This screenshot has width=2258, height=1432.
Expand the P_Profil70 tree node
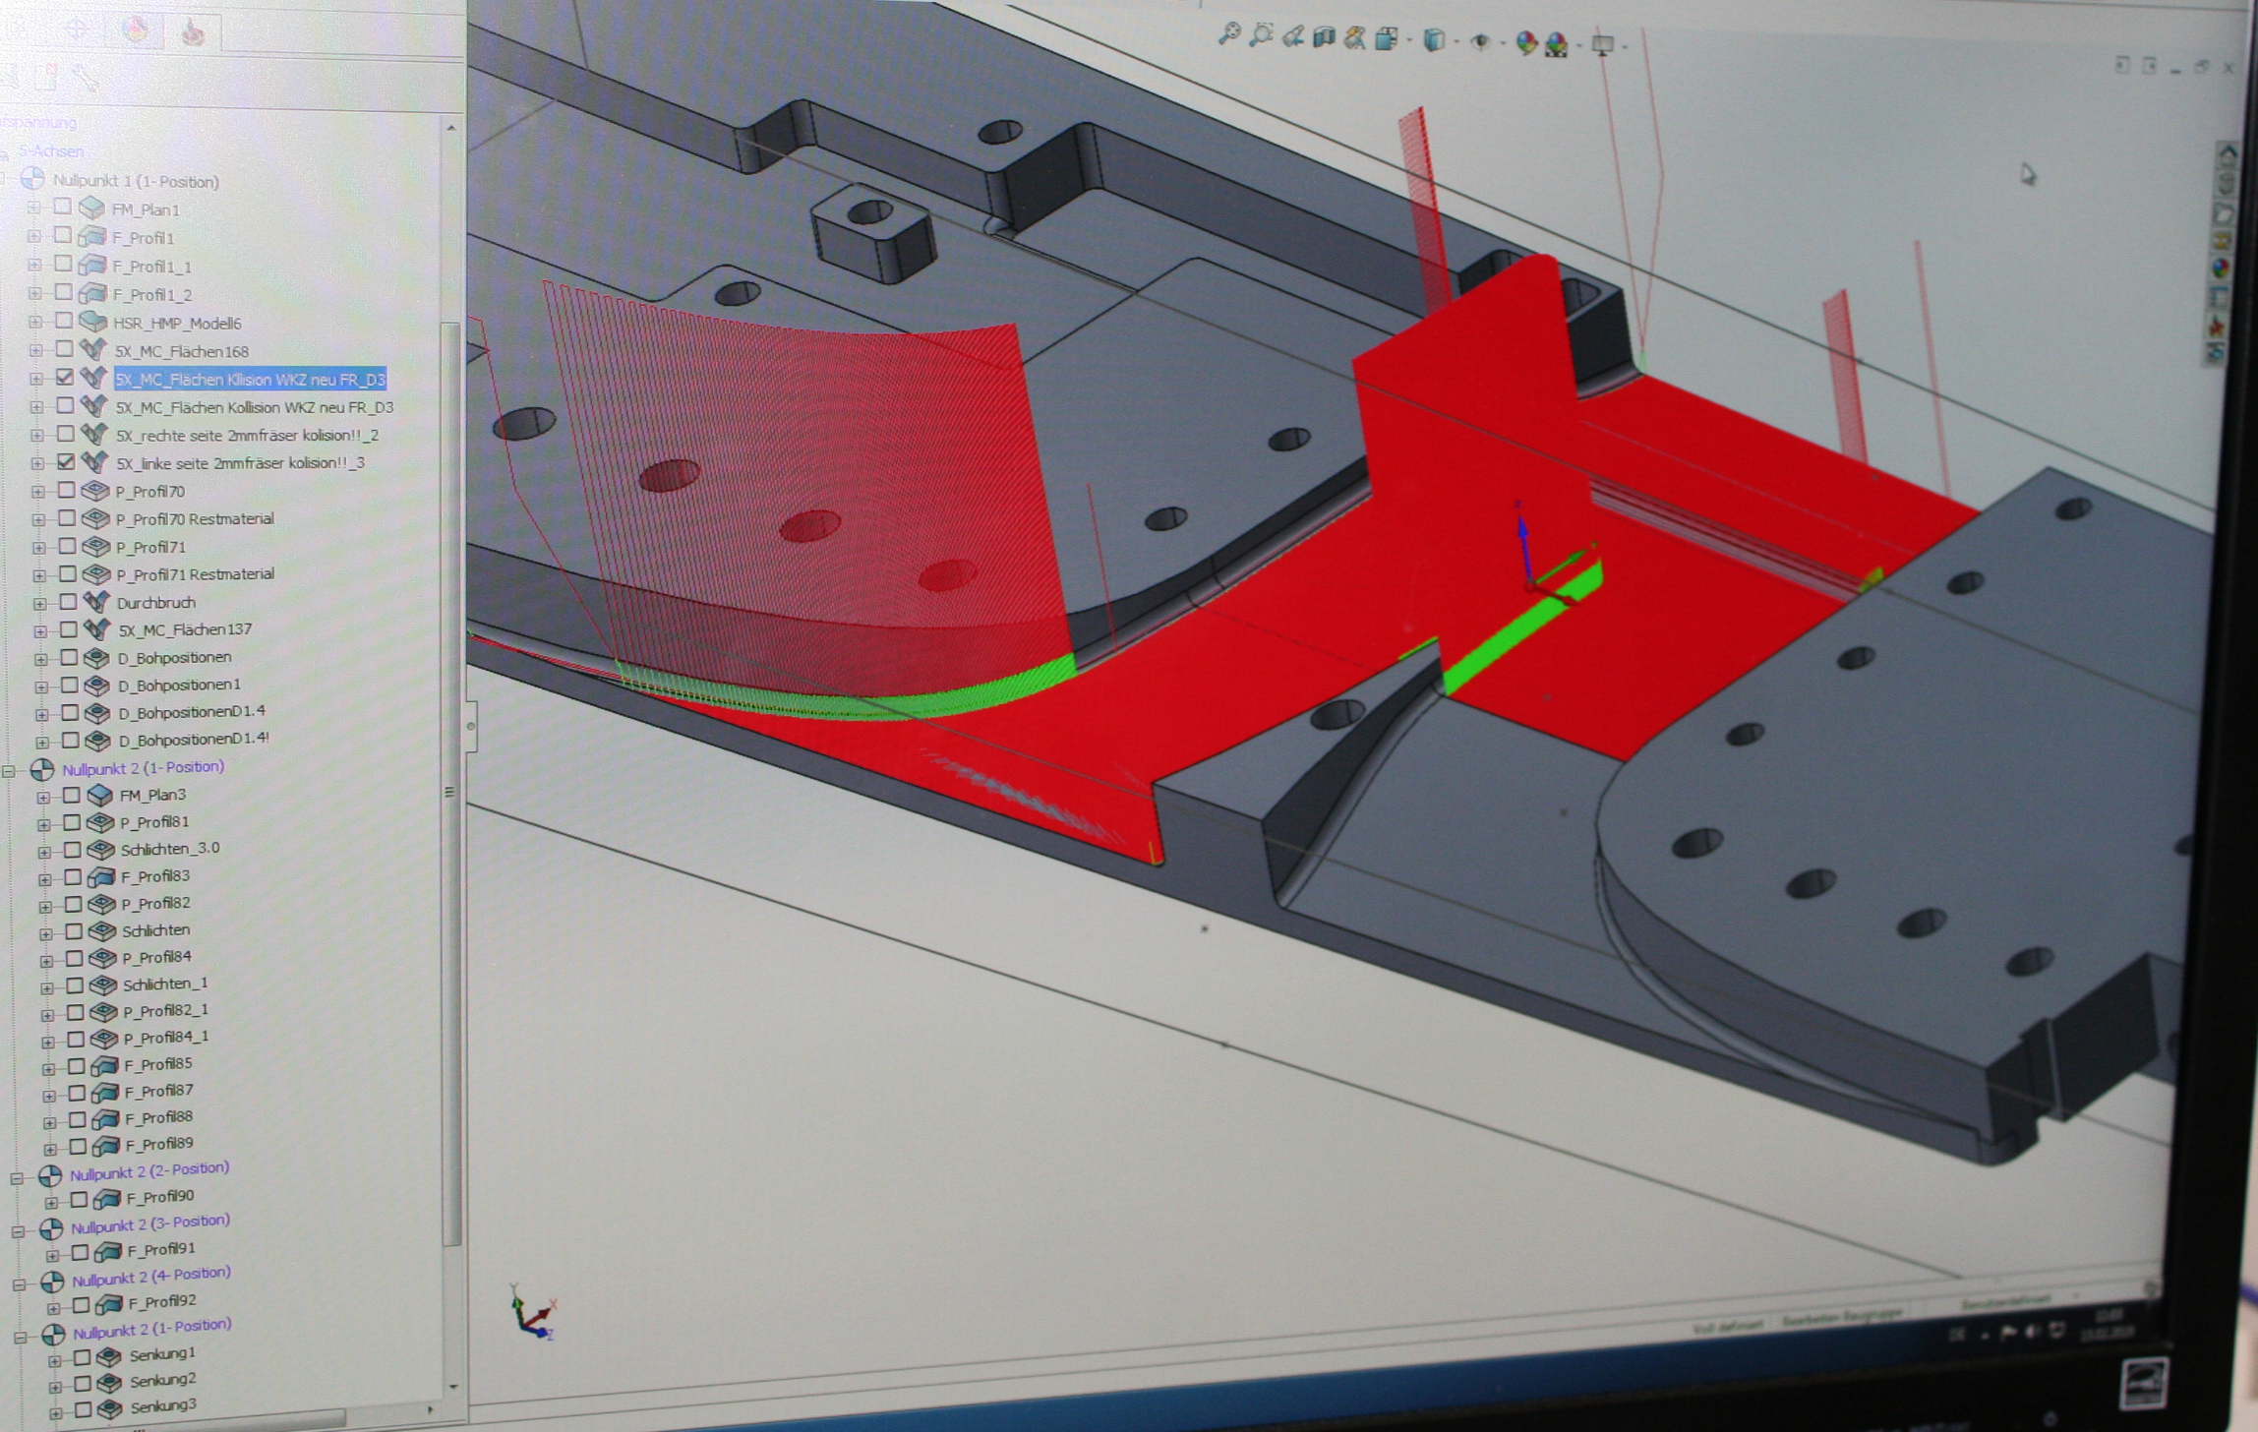point(38,490)
